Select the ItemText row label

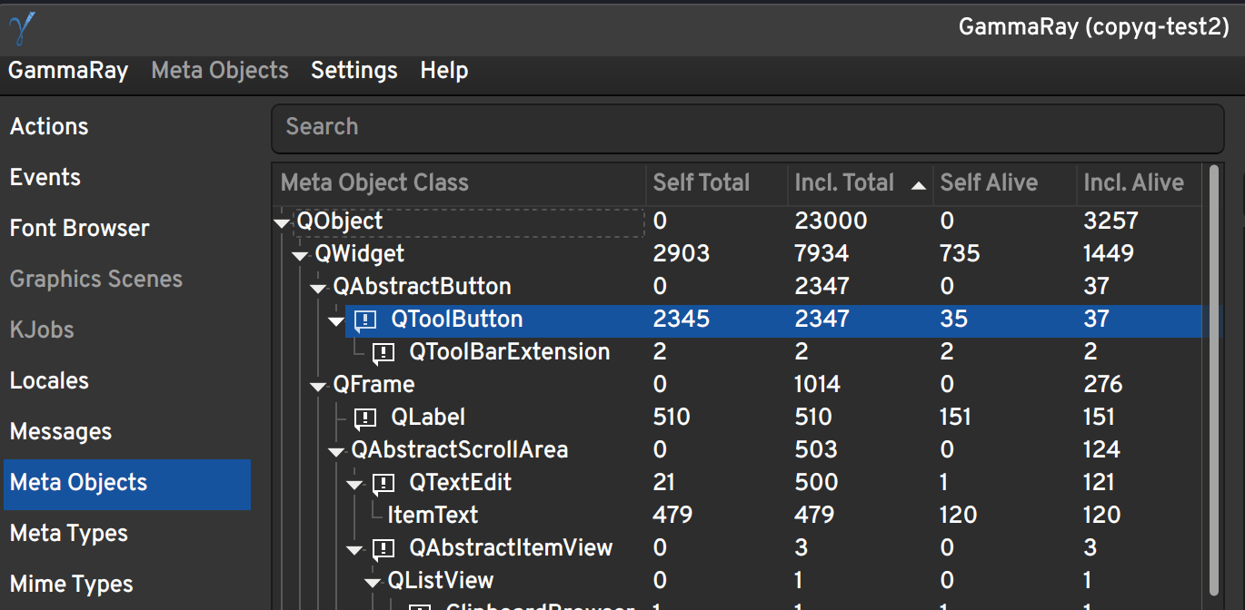pos(433,516)
